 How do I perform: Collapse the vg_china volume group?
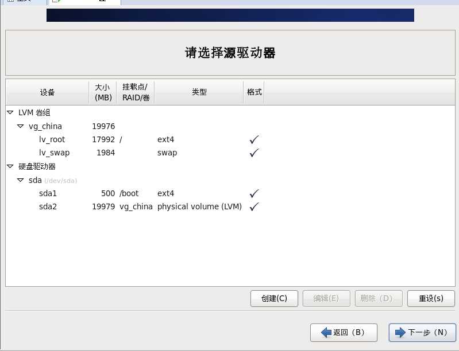(21, 126)
